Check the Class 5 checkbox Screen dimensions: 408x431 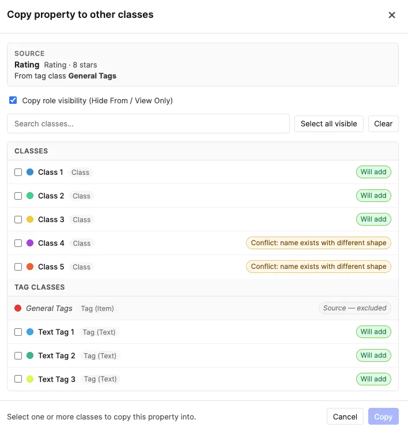[18, 267]
